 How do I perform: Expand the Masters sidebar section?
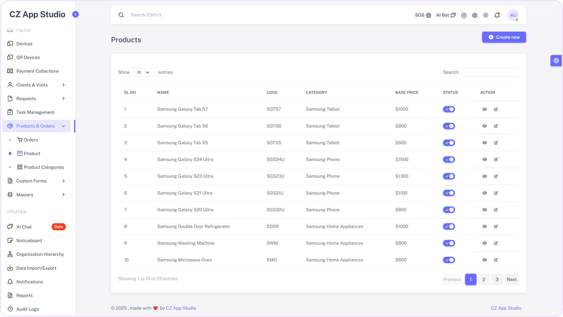pos(36,195)
